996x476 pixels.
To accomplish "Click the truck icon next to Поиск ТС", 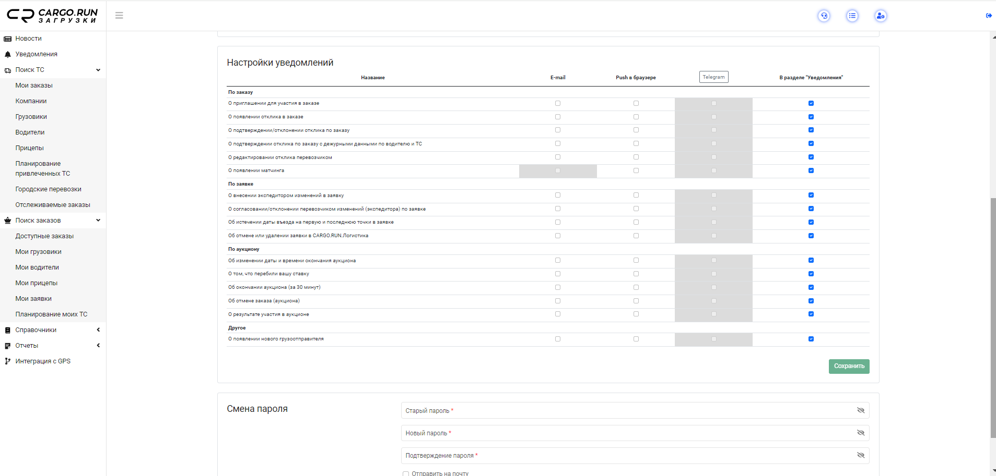I will point(8,70).
